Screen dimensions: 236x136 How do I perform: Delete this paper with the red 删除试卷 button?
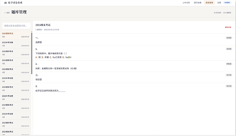[x=228, y=27]
